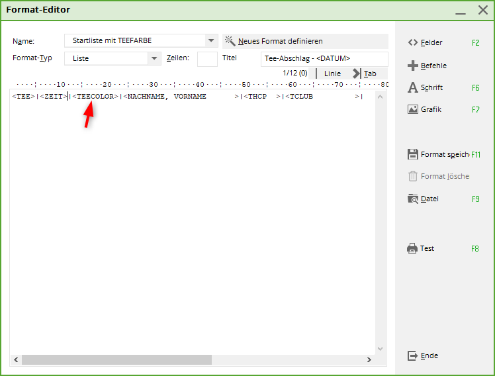Screen dimensions: 495x376
Task: Click the vertical scrollbar down arrow
Action: click(x=380, y=349)
